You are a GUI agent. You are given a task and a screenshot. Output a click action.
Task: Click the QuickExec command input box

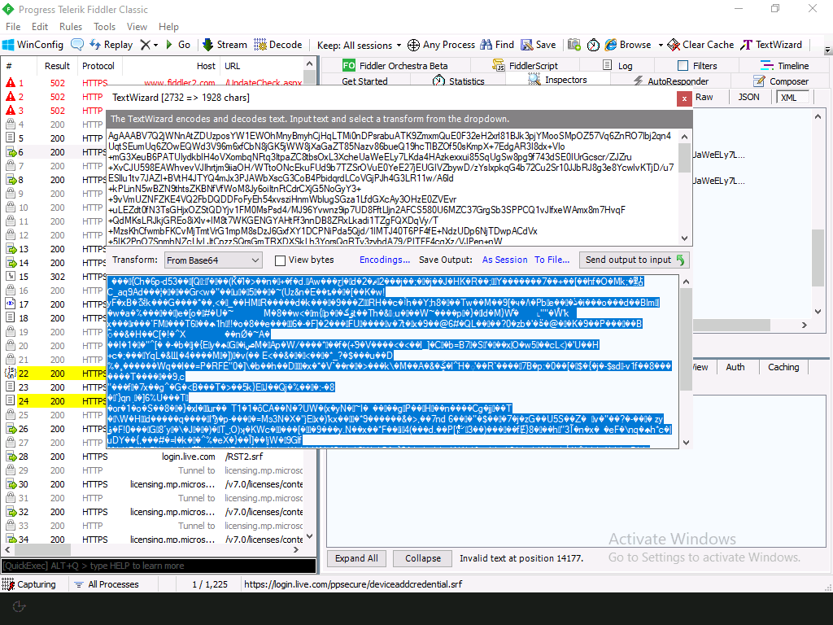coord(159,566)
